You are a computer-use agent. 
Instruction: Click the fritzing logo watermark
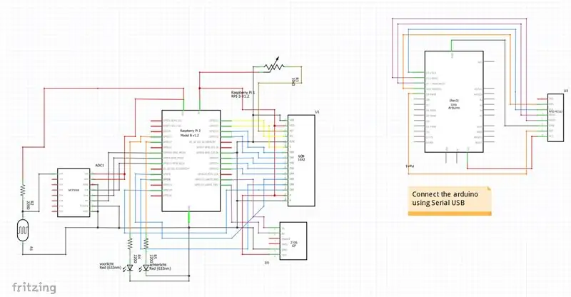tap(34, 288)
